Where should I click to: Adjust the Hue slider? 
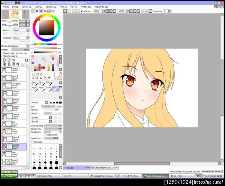[45, 44]
